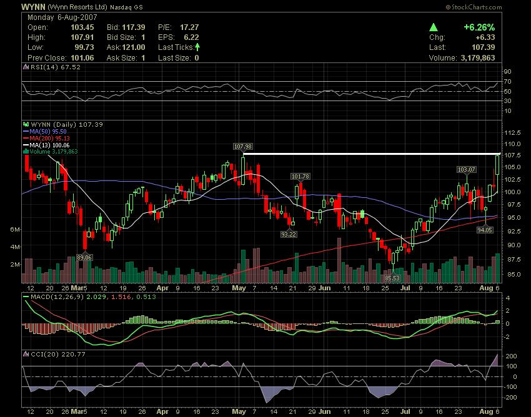Viewport: 531px width, 417px height.
Task: Click the green up triangle beside +6.26%
Action: click(x=434, y=27)
